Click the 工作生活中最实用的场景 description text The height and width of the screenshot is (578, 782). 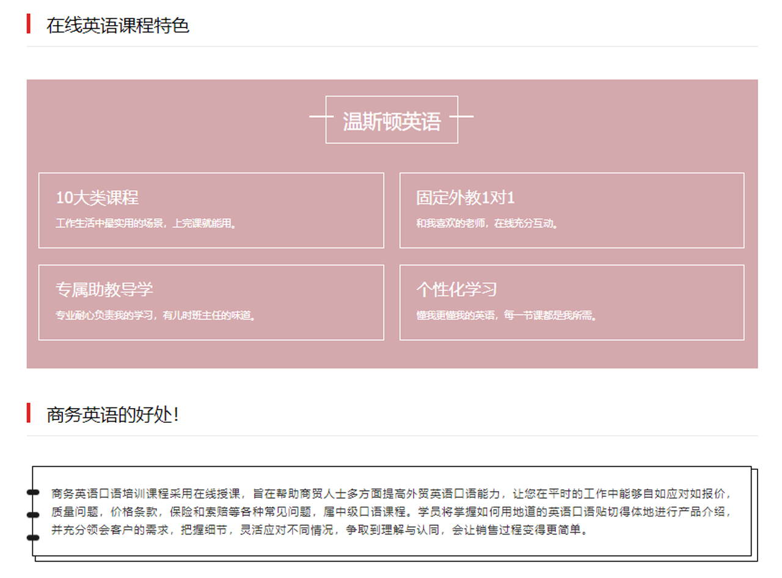click(x=147, y=224)
